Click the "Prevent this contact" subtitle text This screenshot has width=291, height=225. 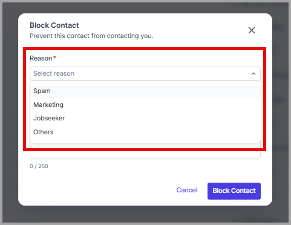pyautogui.click(x=91, y=36)
